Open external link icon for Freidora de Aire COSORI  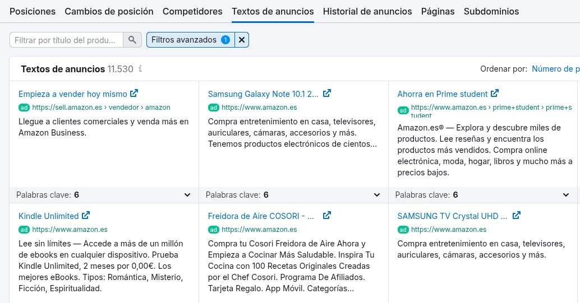(327, 216)
